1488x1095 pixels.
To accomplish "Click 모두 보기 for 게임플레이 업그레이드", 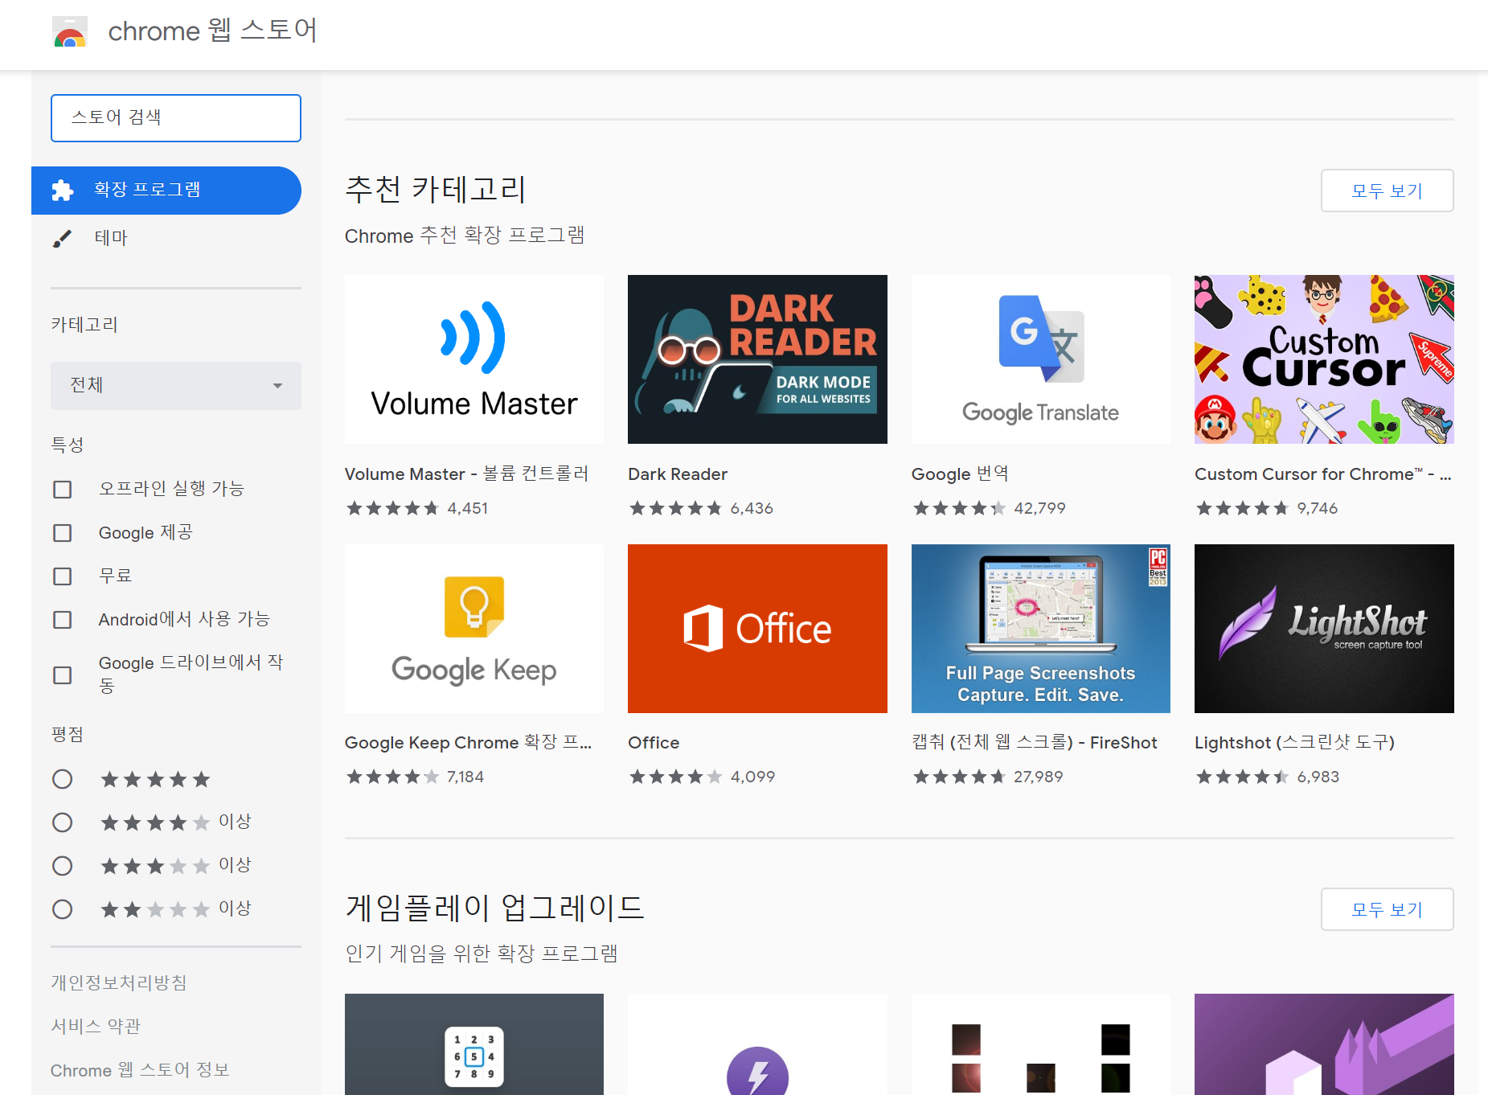I will (1387, 909).
